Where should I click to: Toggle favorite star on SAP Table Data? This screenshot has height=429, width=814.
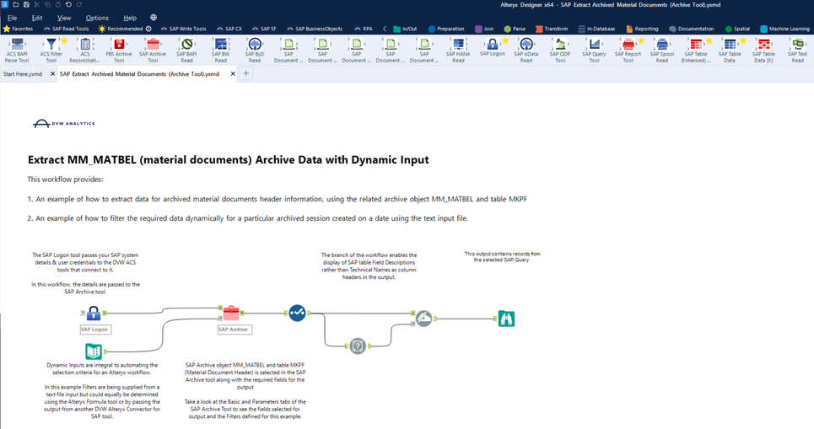743,40
